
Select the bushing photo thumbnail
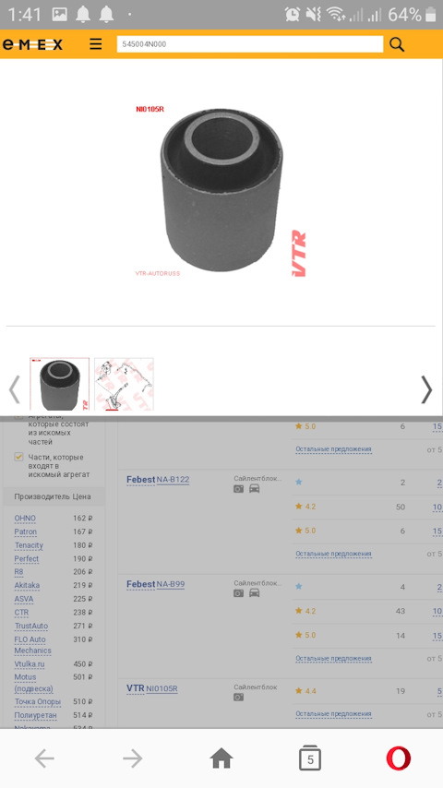coord(59,384)
